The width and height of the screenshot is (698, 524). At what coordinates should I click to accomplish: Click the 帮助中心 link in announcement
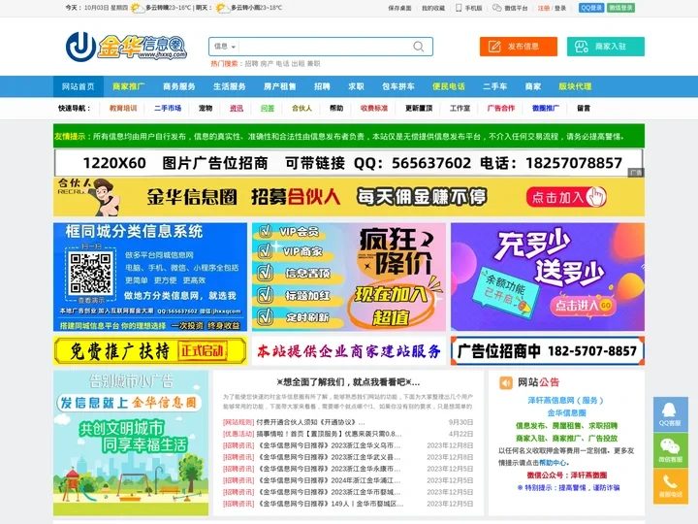click(x=553, y=463)
